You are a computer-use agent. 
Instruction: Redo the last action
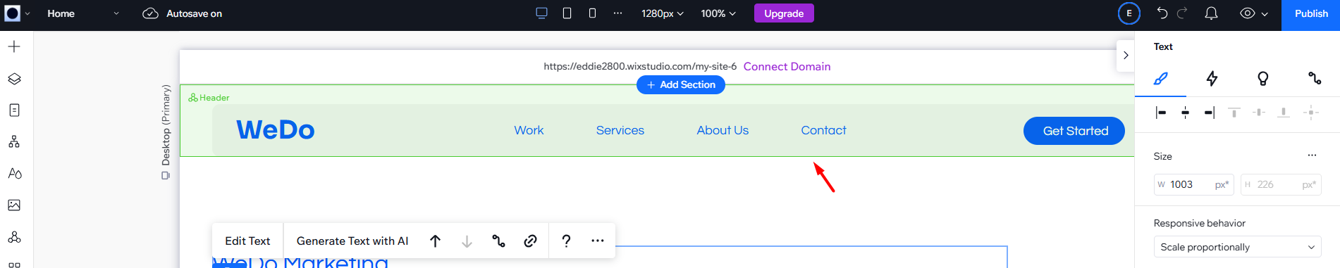(1183, 13)
